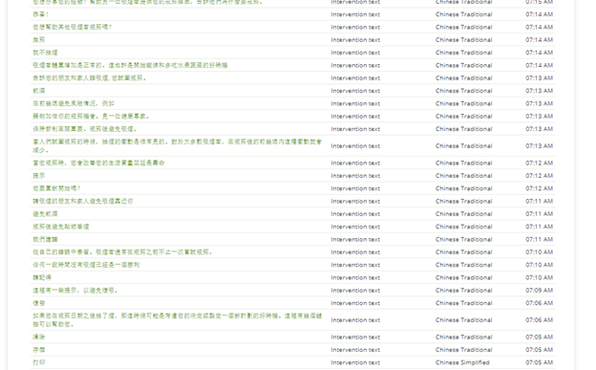Open the '您想幫助其他吸煙者戒菸嗎?' link
The width and height of the screenshot is (596, 370).
point(73,27)
